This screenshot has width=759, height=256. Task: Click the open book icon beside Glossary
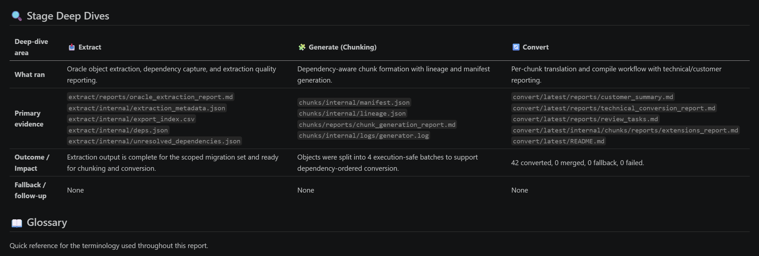click(x=17, y=223)
